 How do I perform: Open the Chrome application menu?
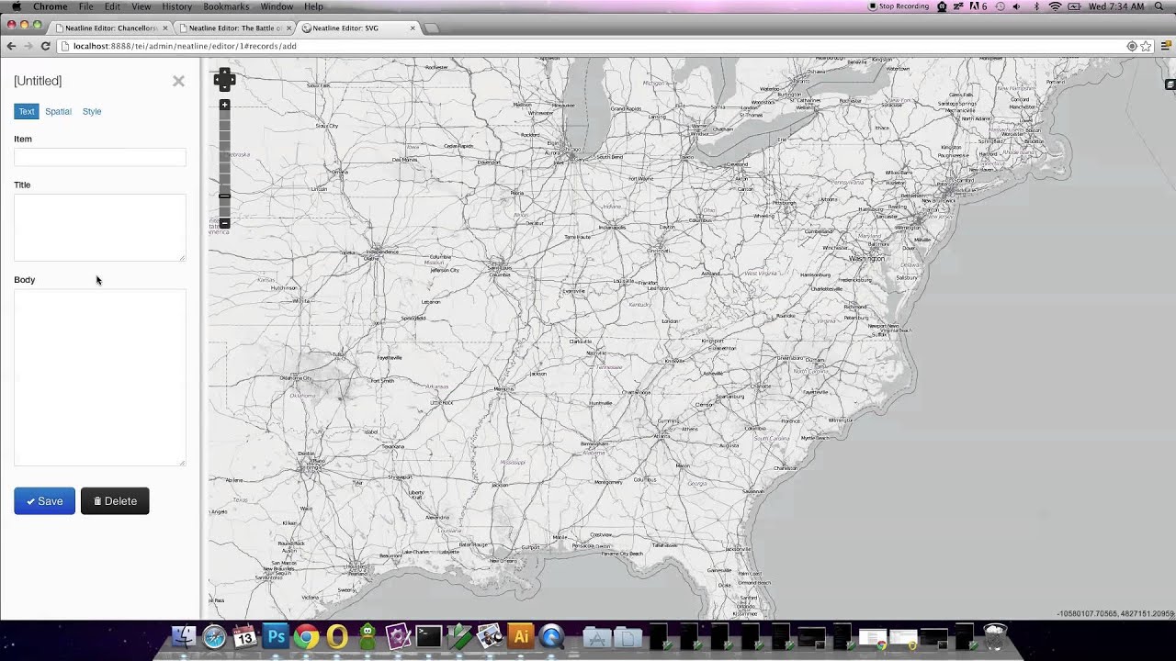[51, 6]
